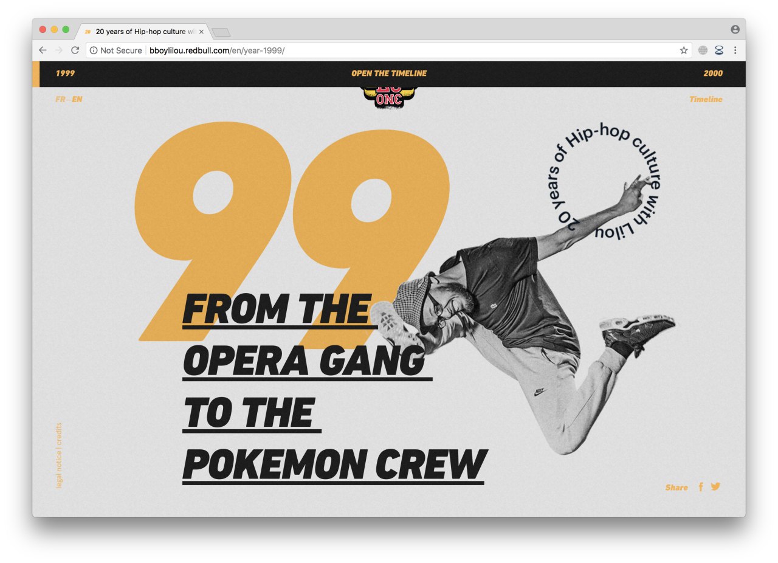Click the Share label
This screenshot has height=563, width=778.
pos(676,488)
